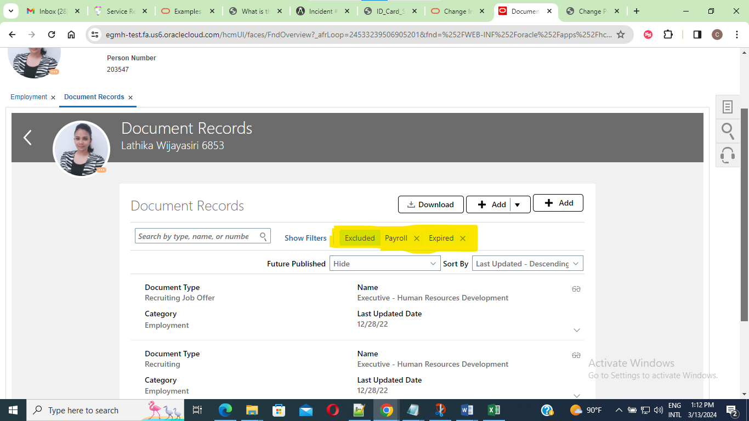Click the magnifier in document search box
749x421 pixels.
click(264, 236)
